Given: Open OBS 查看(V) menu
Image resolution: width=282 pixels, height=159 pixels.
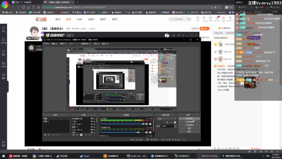Looking at the screenshot, I should 63,43.
